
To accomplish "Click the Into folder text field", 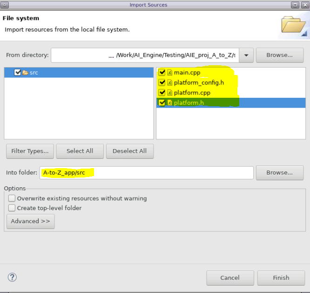I will pyautogui.click(x=147, y=172).
